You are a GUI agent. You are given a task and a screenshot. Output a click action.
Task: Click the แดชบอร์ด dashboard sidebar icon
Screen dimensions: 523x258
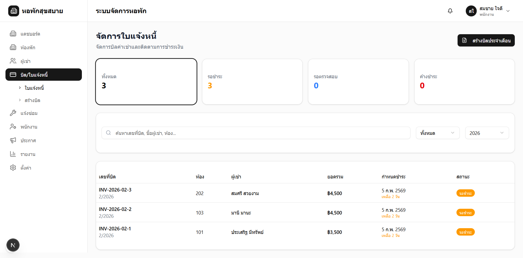pyautogui.click(x=13, y=34)
